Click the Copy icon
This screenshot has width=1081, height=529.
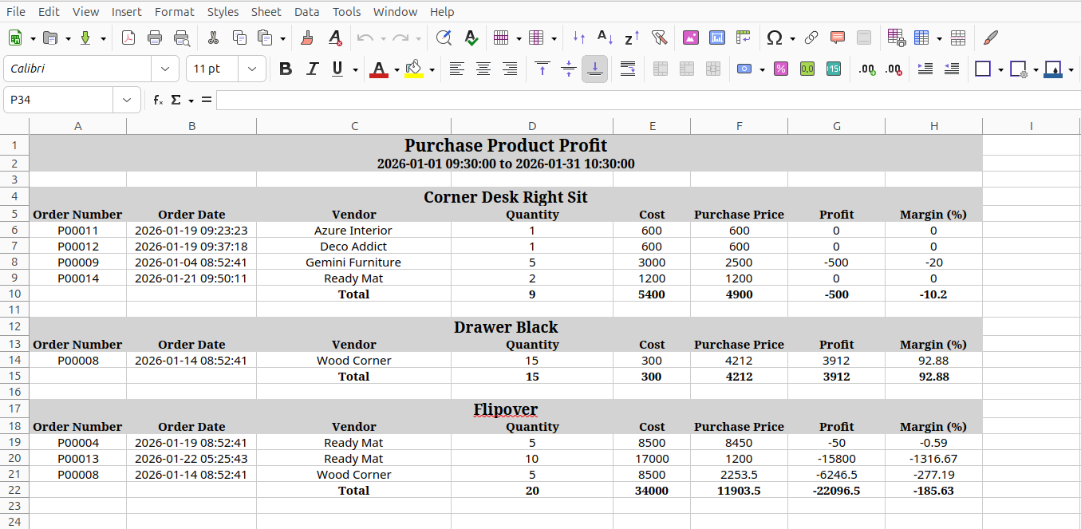coord(239,38)
